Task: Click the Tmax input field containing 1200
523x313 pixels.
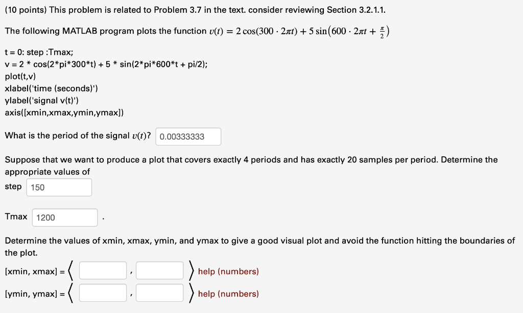Action: (64, 217)
